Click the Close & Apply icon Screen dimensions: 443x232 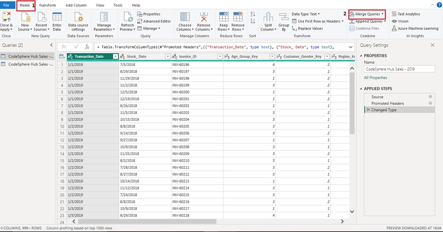[7, 17]
